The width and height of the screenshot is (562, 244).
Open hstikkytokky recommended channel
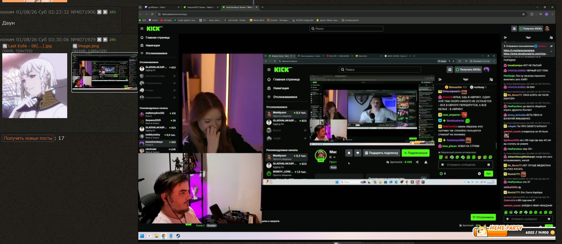pyautogui.click(x=157, y=136)
